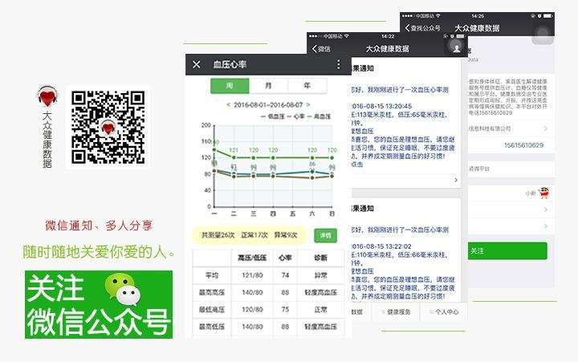Click the 大众健康数据 title in back phone

click(477, 28)
